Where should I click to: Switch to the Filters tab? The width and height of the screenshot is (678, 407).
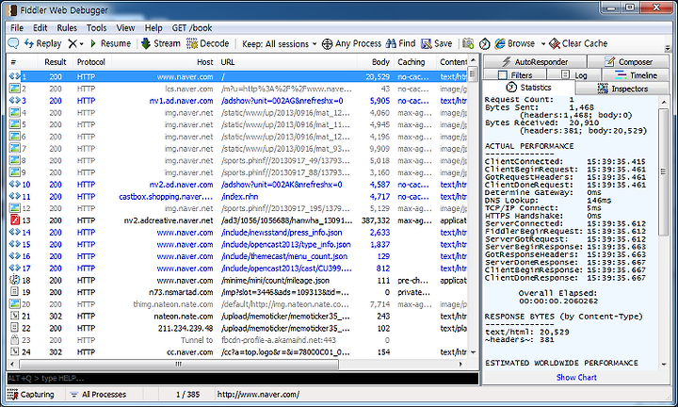[x=515, y=75]
